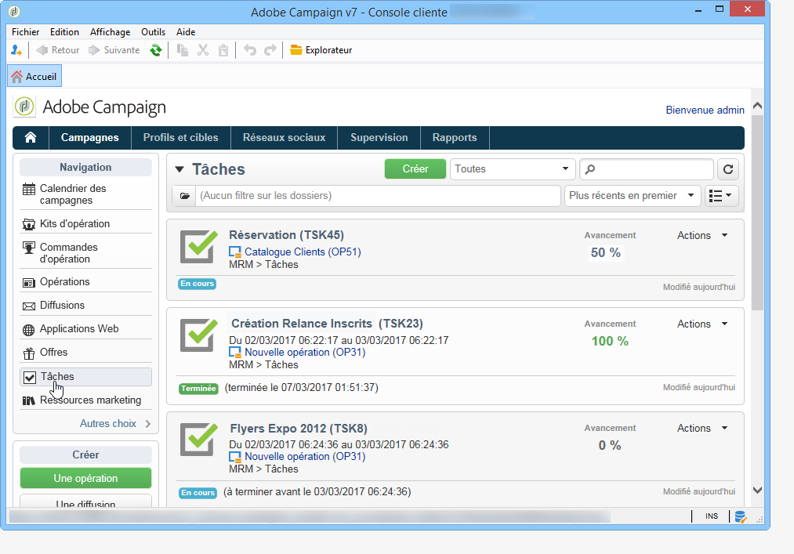Click the database icon in status bar
The width and height of the screenshot is (794, 554).
pyautogui.click(x=741, y=516)
